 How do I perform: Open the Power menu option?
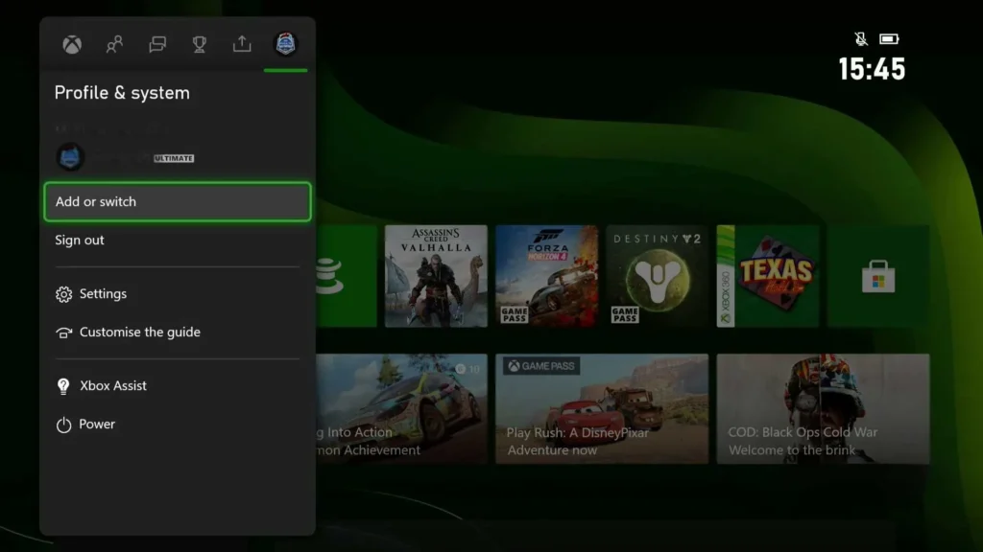(x=178, y=424)
